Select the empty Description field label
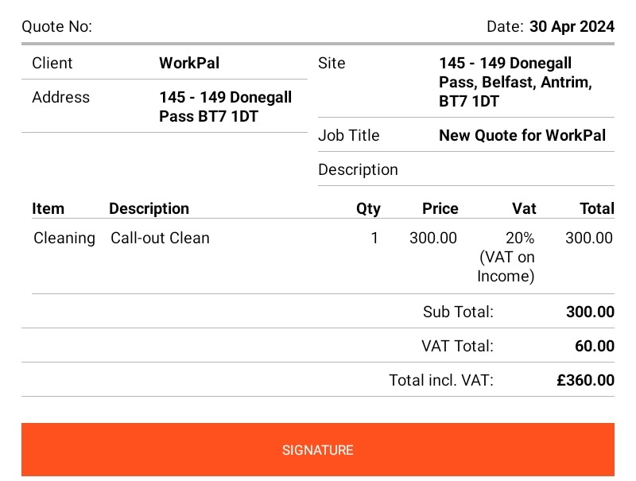Screen dimensions: 636x481 358,169
